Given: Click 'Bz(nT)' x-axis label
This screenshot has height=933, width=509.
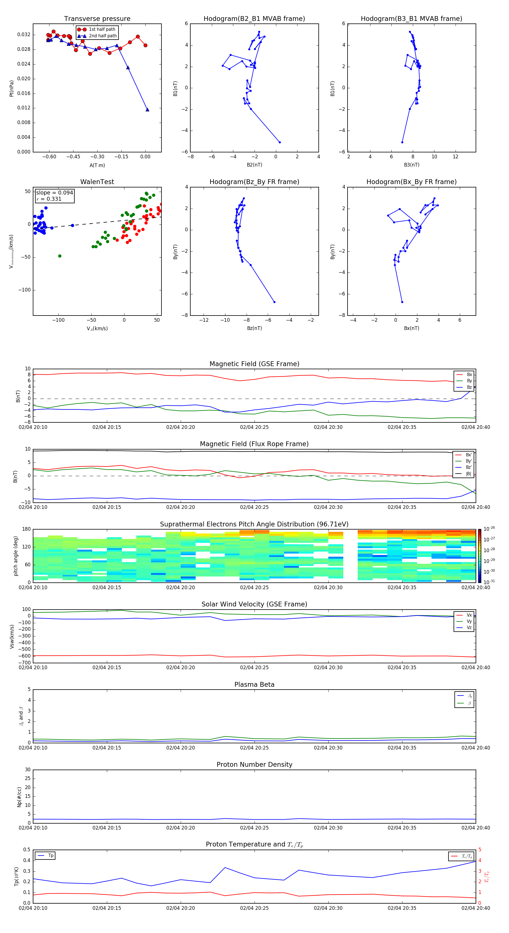Looking at the screenshot, I should pos(254,328).
